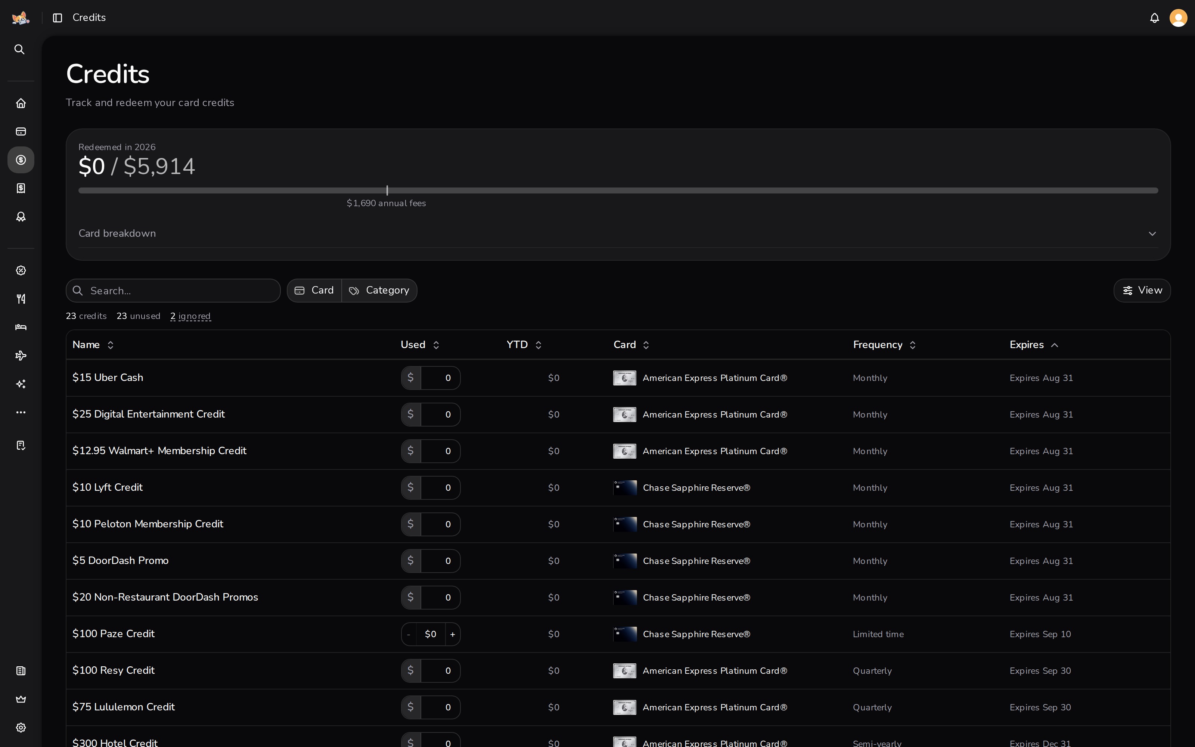Open the dining fork-knife sidebar icon
Viewport: 1195px width, 747px height.
click(x=21, y=299)
